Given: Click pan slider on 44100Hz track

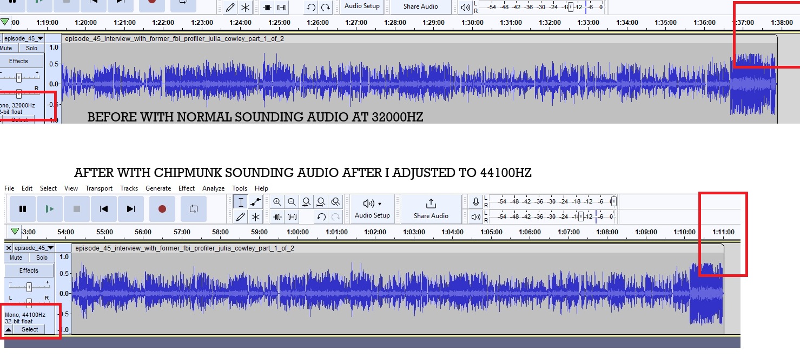Looking at the screenshot, I should [29, 303].
